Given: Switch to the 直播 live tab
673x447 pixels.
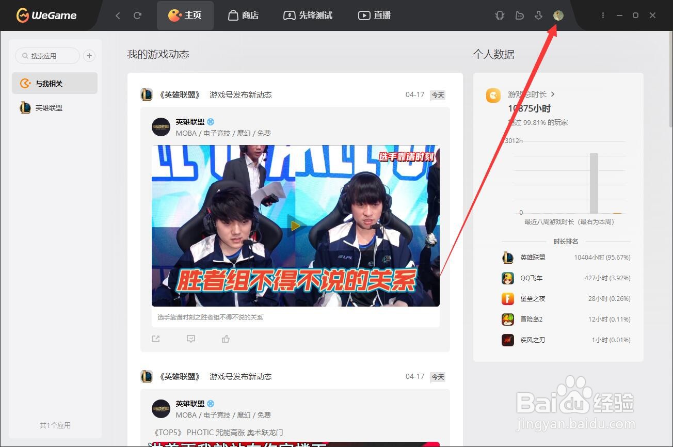Looking at the screenshot, I should coord(374,15).
